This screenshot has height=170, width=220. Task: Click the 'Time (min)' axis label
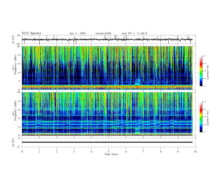tap(111, 154)
